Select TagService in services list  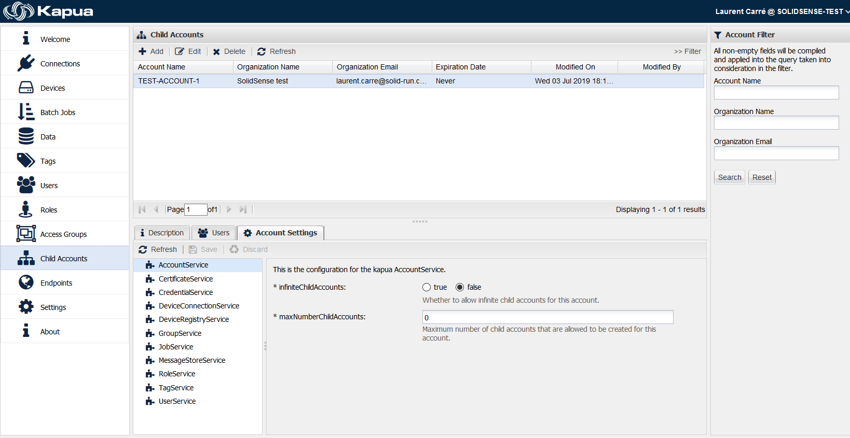pyautogui.click(x=198, y=388)
